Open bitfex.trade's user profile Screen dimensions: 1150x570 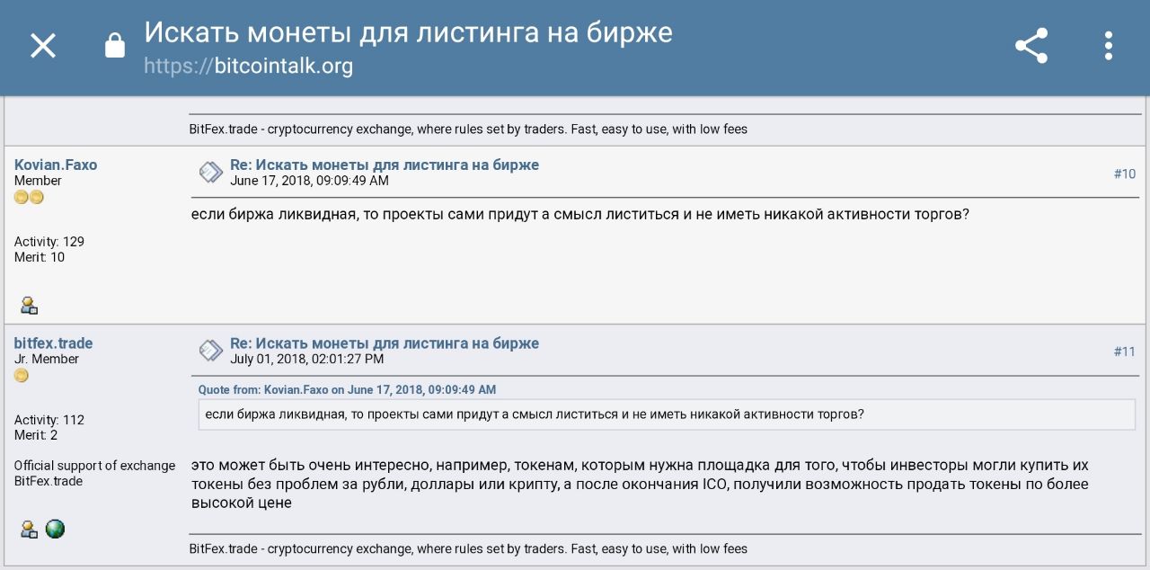(x=53, y=343)
